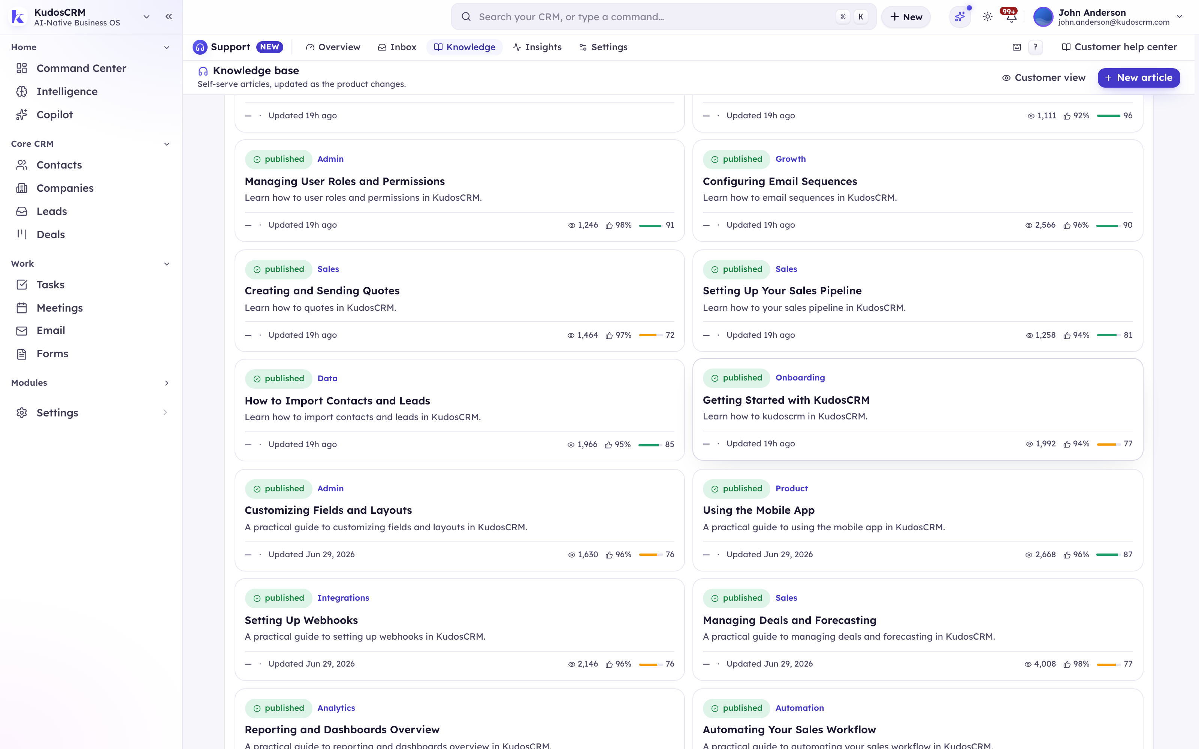Collapse the Work section chevron

(x=166, y=264)
